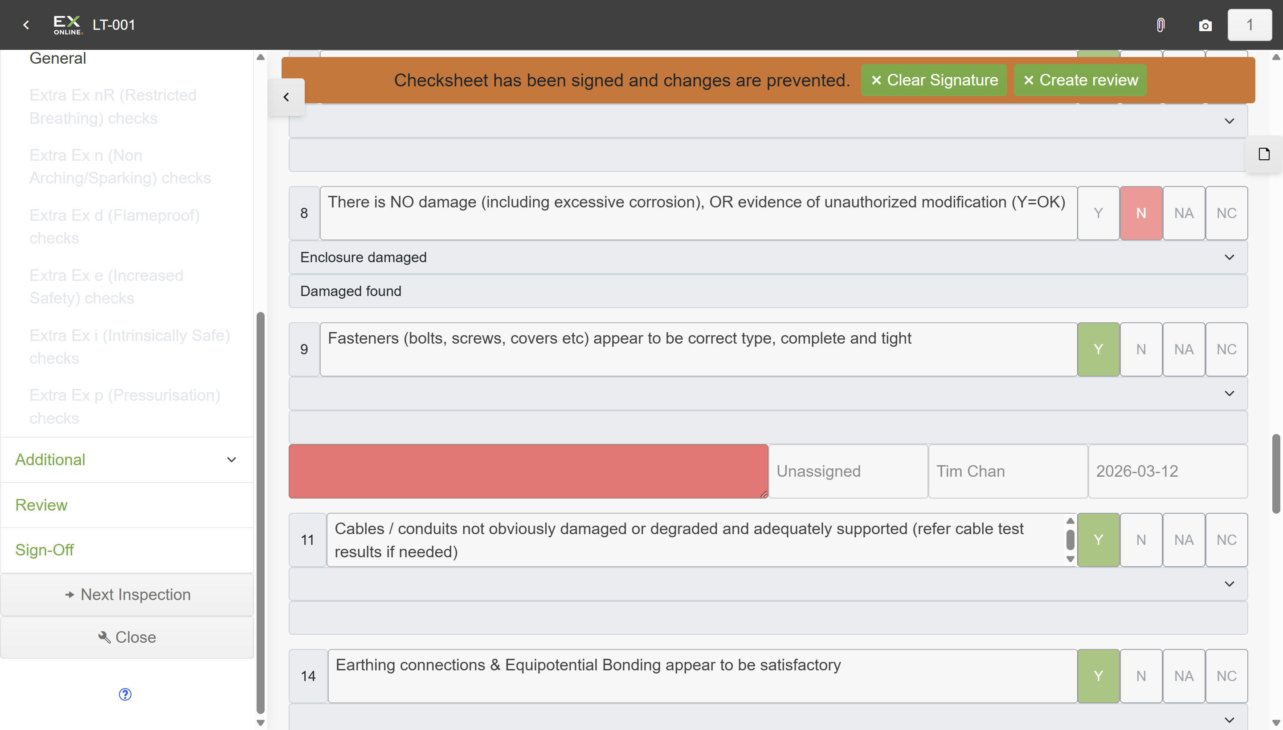Click the Unassigned field
The width and height of the screenshot is (1283, 730).
848,471
